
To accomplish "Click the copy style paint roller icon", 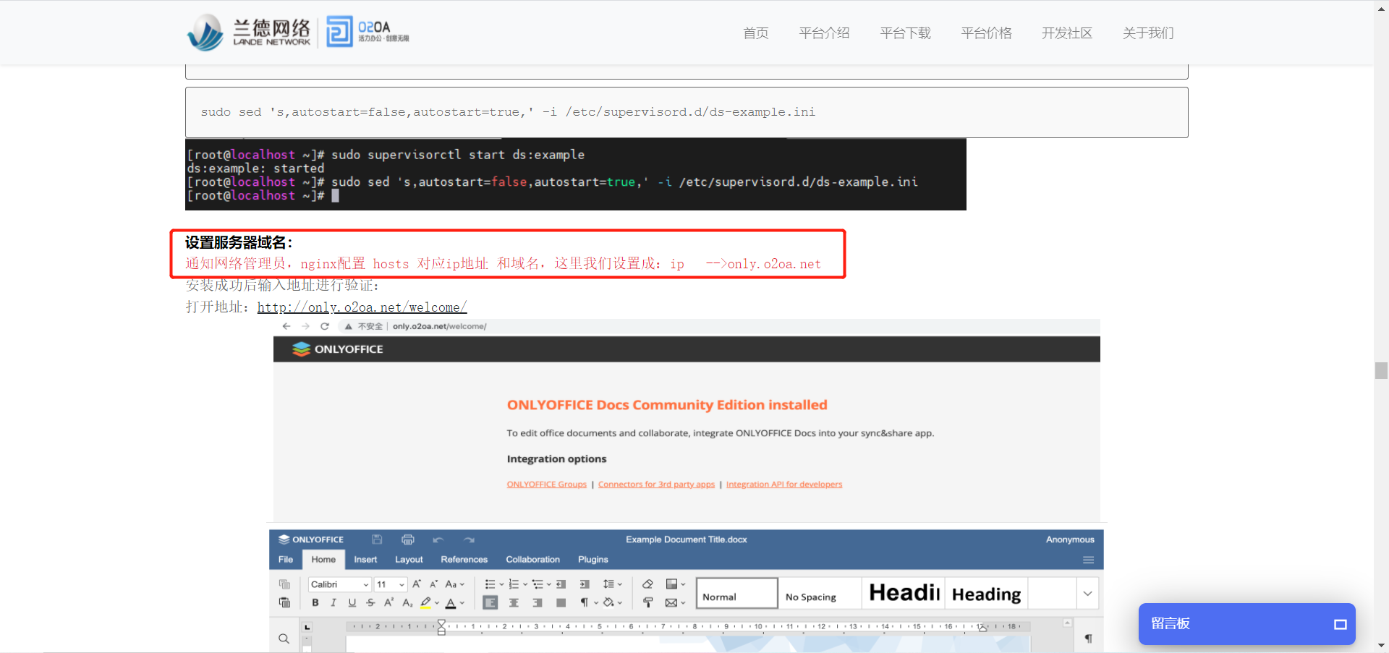I will 647,602.
